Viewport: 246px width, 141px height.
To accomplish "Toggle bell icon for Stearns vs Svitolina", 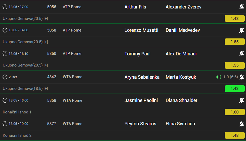I will coord(241,124).
